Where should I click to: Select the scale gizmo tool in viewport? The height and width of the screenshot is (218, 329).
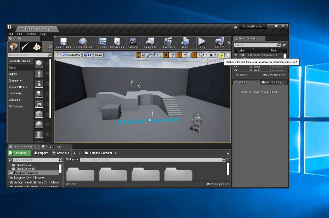[149, 55]
